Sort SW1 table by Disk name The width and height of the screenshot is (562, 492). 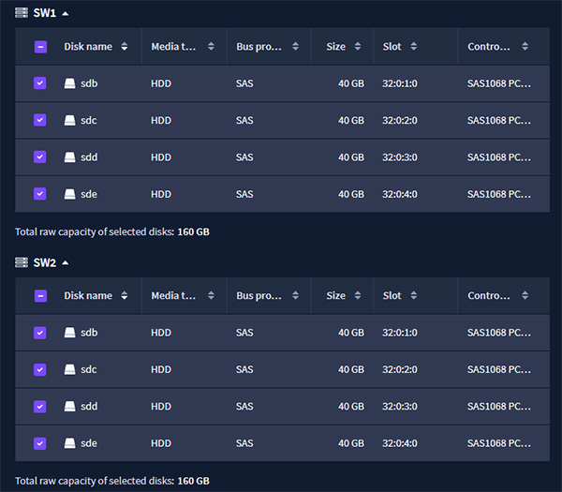pos(124,46)
